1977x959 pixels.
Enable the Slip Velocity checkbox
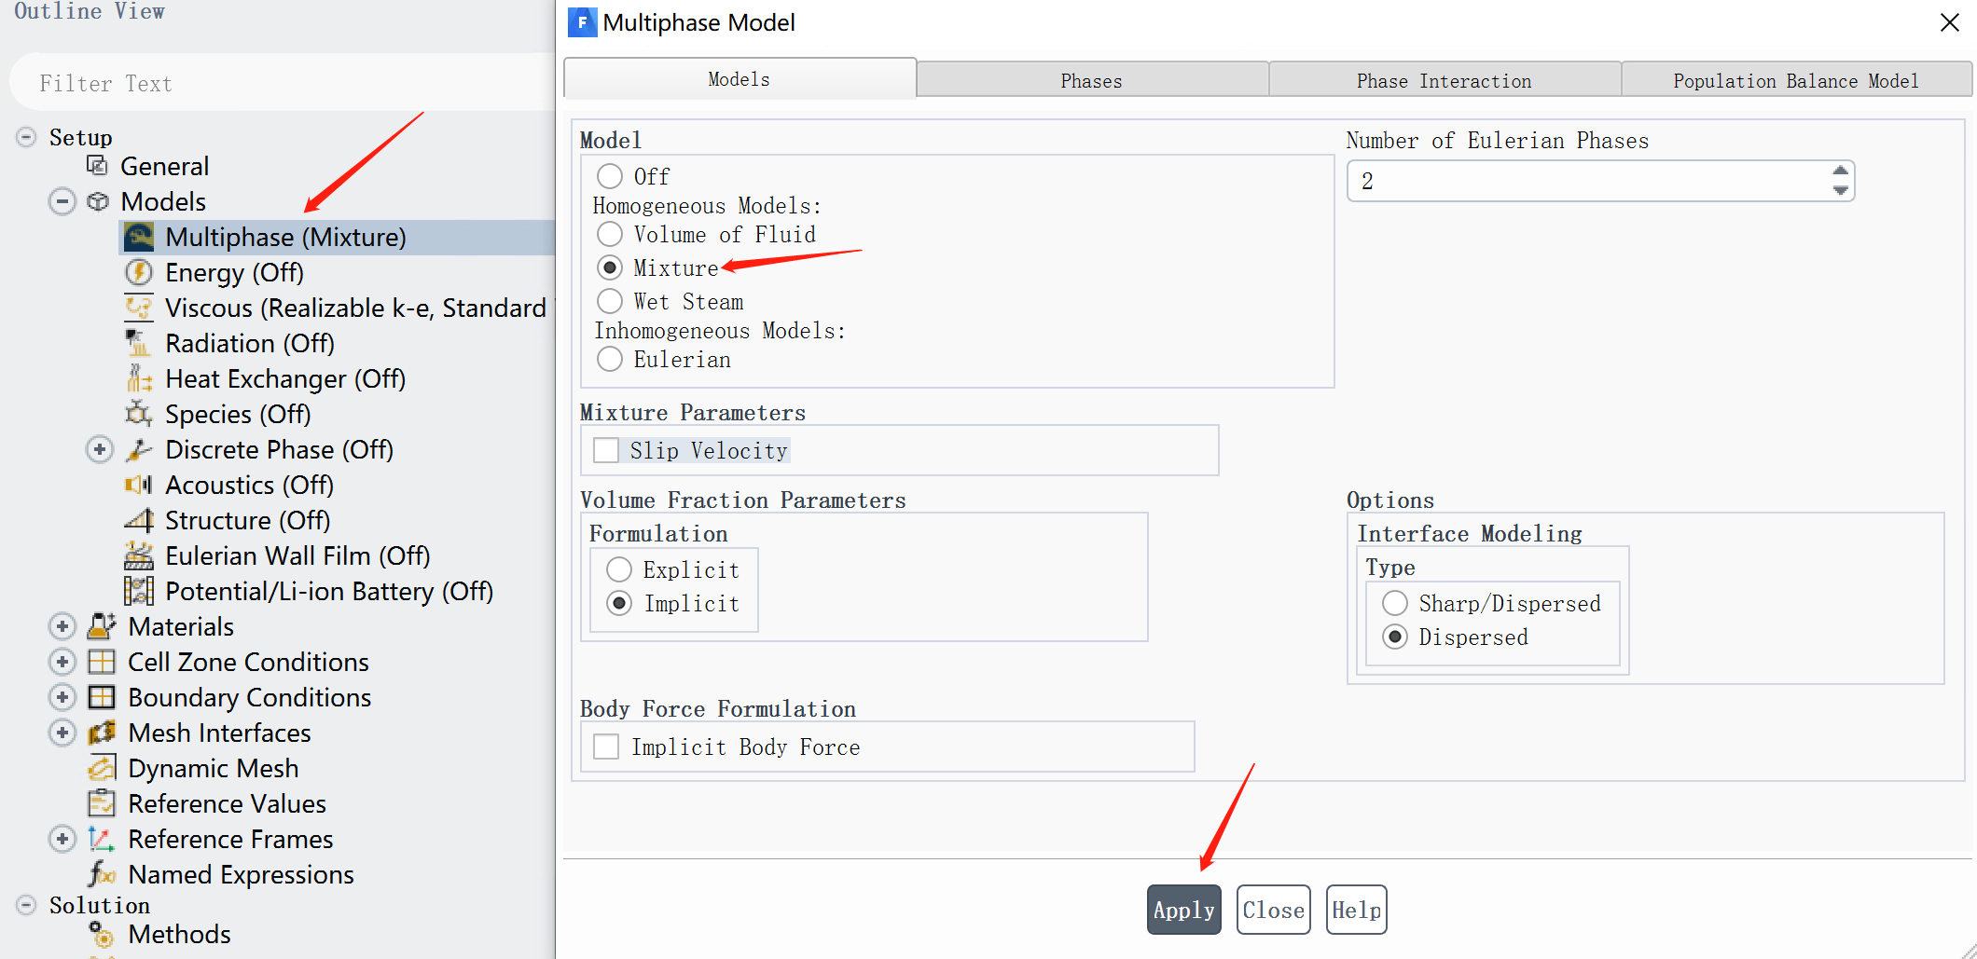pos(606,451)
